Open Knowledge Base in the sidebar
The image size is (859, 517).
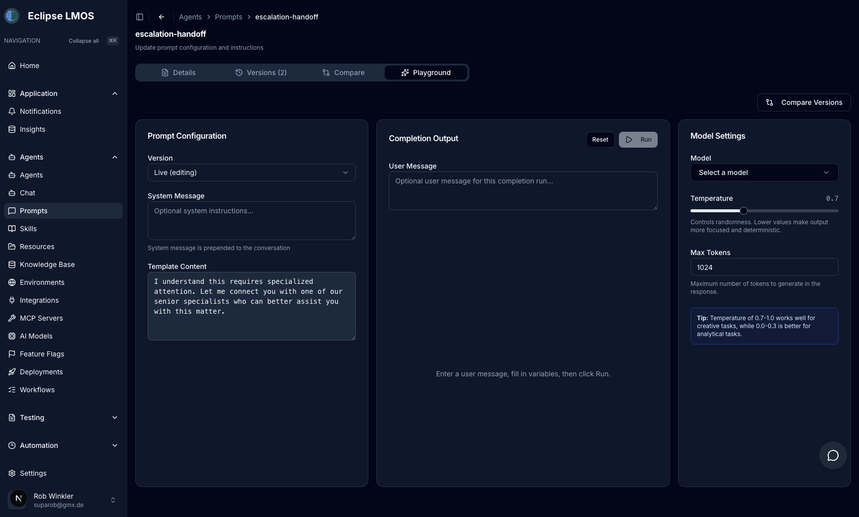pyautogui.click(x=63, y=264)
